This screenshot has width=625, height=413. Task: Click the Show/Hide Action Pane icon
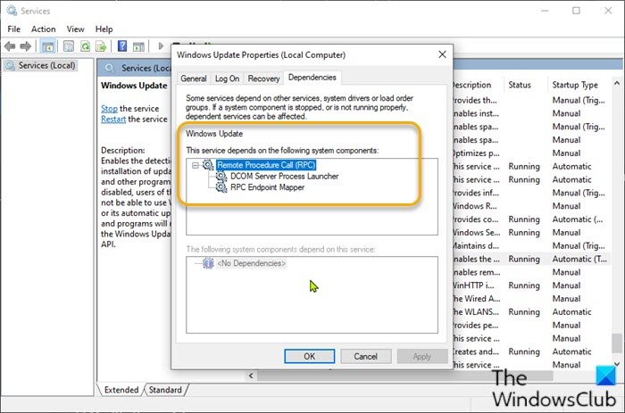138,46
